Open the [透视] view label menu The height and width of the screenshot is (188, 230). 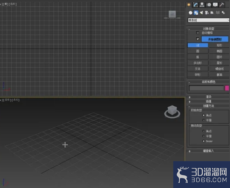(x=7, y=100)
